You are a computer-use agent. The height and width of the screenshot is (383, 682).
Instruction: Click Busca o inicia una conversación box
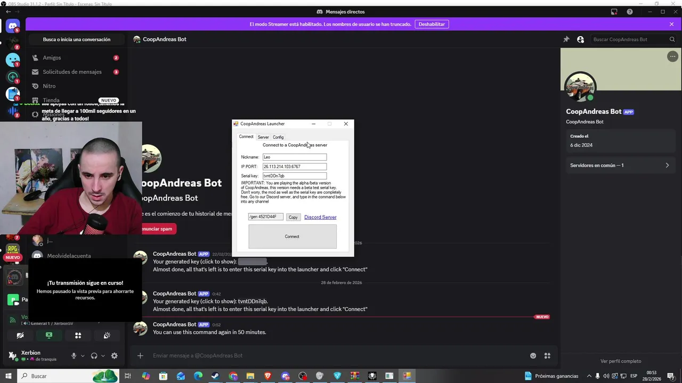tap(77, 39)
